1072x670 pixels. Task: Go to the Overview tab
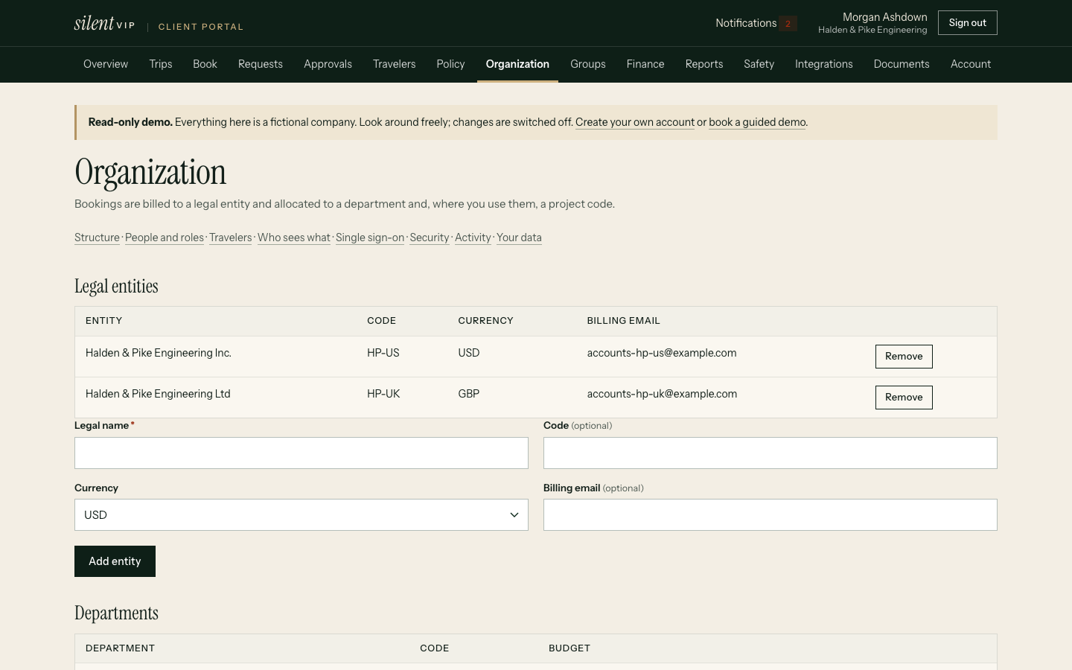106,64
